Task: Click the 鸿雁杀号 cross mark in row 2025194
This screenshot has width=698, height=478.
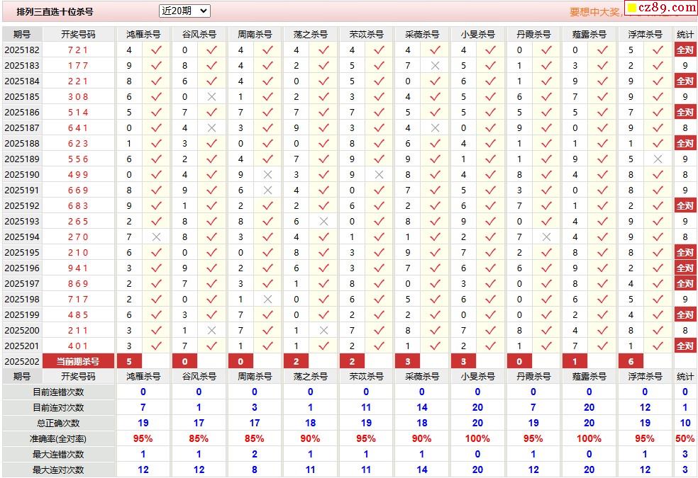Action: pos(156,237)
